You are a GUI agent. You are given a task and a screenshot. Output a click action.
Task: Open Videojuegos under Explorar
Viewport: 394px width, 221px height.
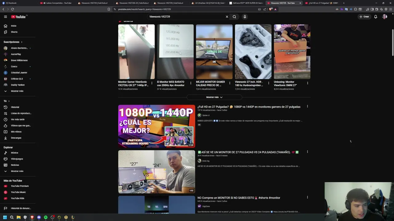click(x=18, y=159)
